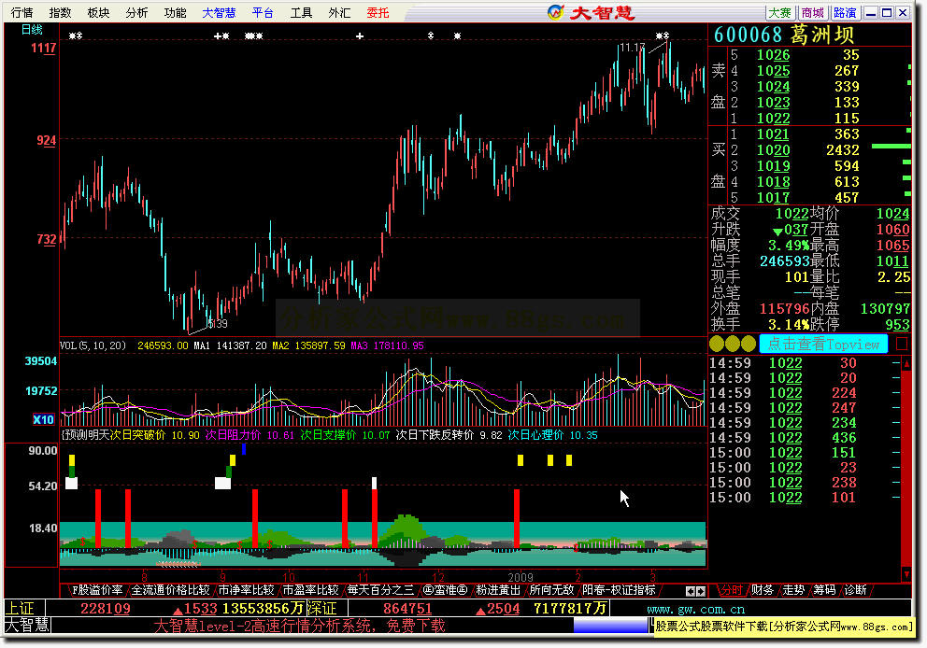
Task: Open the 板块 menu
Action: (x=98, y=12)
